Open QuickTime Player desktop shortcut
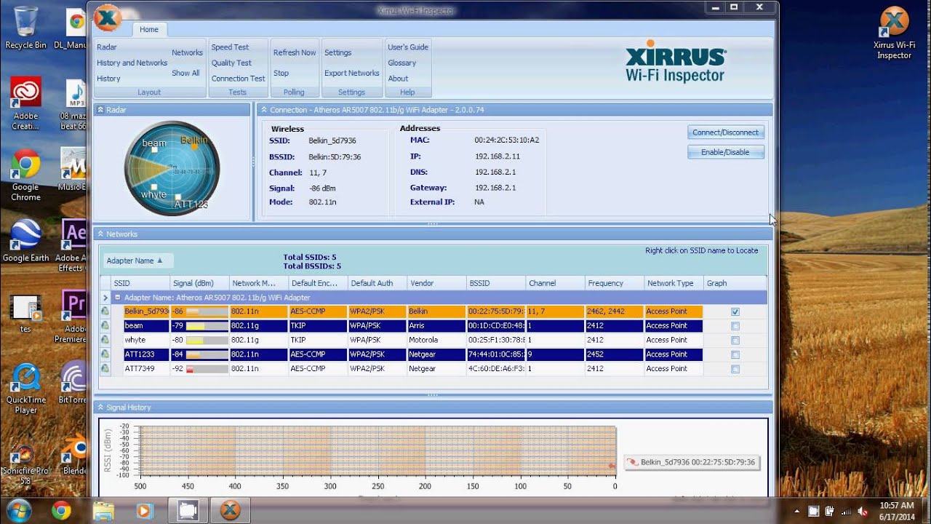The width and height of the screenshot is (931, 524). (25, 388)
